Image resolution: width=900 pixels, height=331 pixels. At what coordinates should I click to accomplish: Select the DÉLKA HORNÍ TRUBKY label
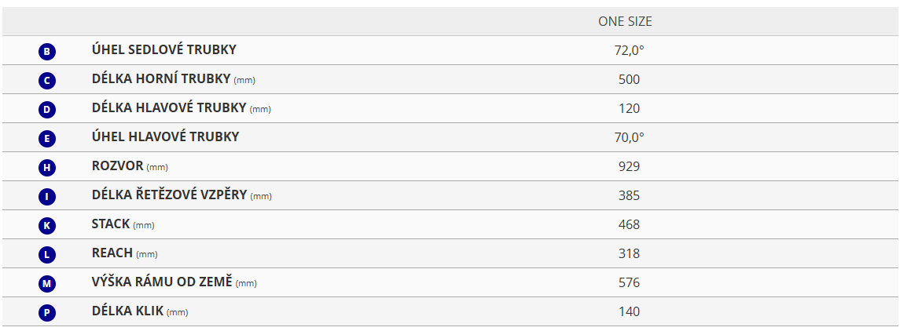161,79
